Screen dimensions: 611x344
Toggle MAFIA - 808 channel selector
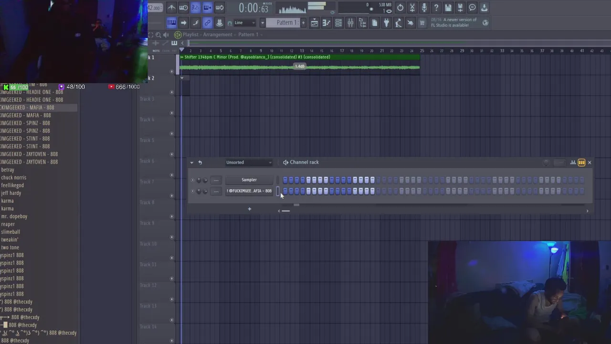pos(278,191)
